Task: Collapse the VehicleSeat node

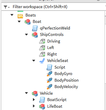Action: pyautogui.click(x=34, y=60)
